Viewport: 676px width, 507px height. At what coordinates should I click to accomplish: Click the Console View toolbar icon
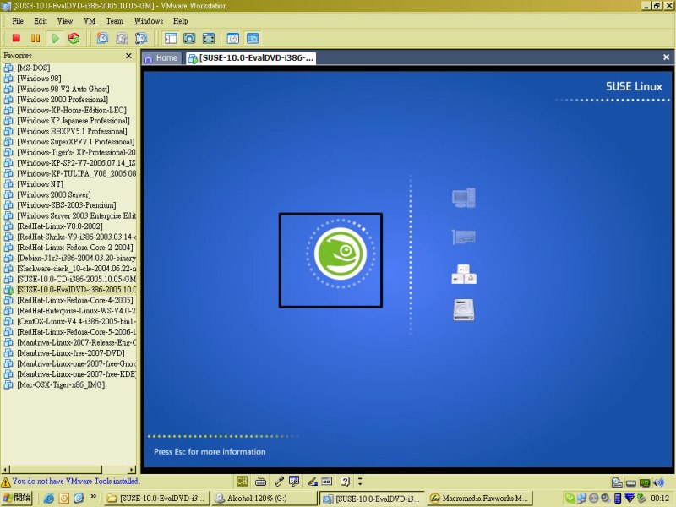253,38
